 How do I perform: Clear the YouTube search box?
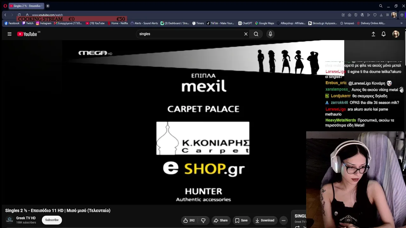pos(246,34)
